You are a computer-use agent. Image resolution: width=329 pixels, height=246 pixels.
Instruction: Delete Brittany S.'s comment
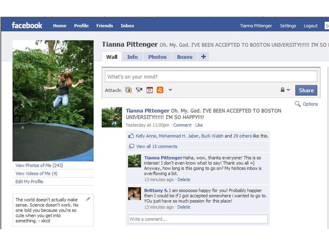[184, 207]
